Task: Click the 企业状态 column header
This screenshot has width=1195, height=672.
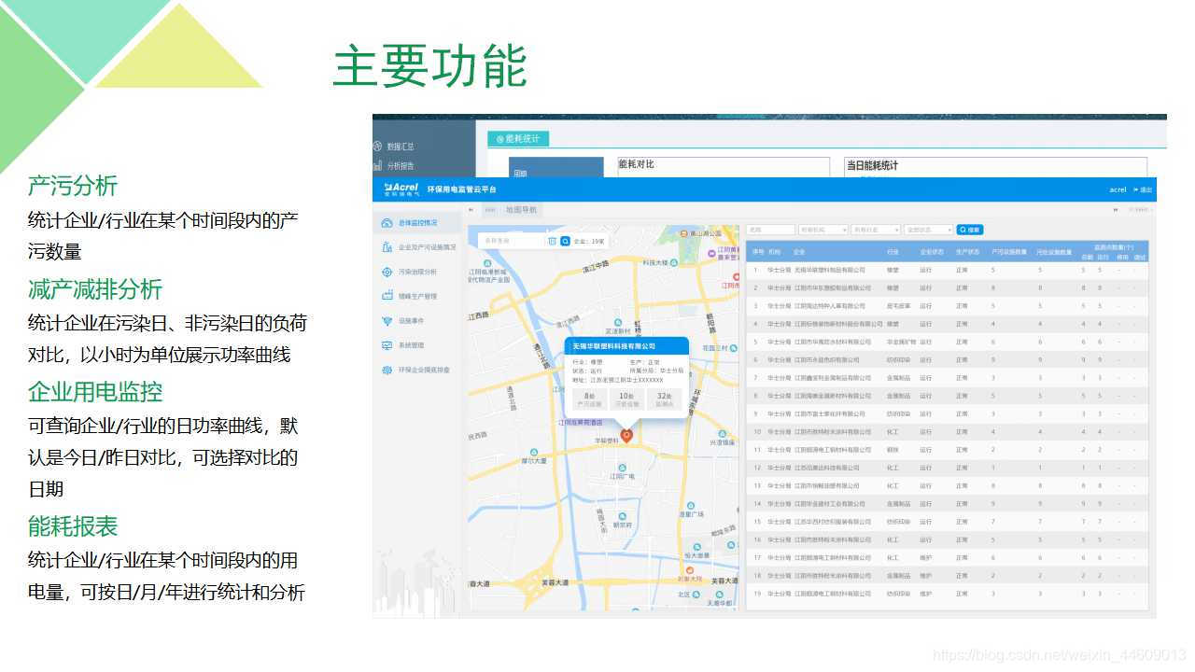Action: [x=931, y=252]
